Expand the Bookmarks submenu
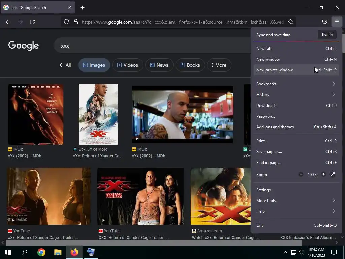Viewport: 345px width, 259px height. tap(296, 84)
